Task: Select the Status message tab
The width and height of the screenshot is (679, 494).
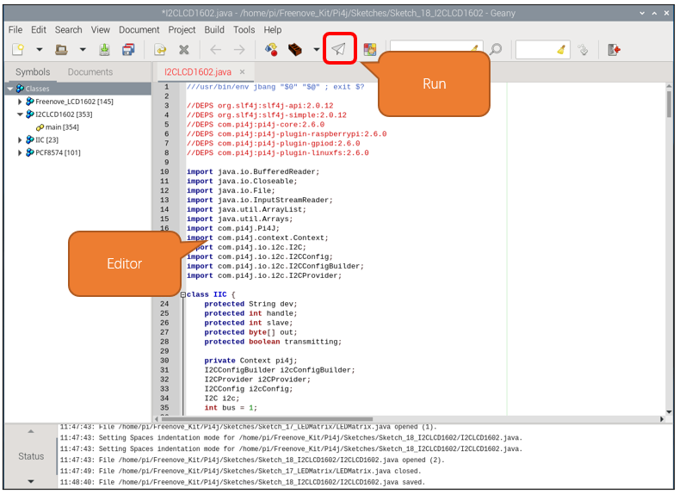Action: [x=31, y=456]
